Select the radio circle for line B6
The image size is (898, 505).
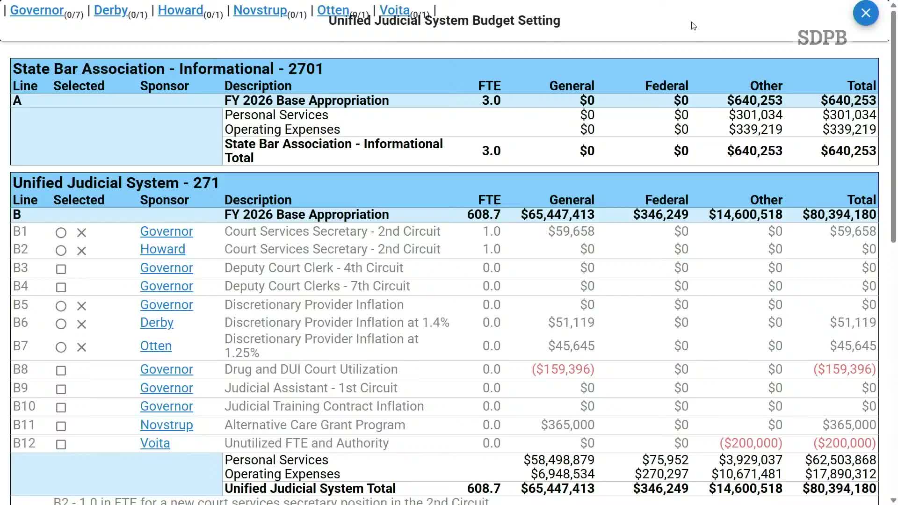click(61, 324)
